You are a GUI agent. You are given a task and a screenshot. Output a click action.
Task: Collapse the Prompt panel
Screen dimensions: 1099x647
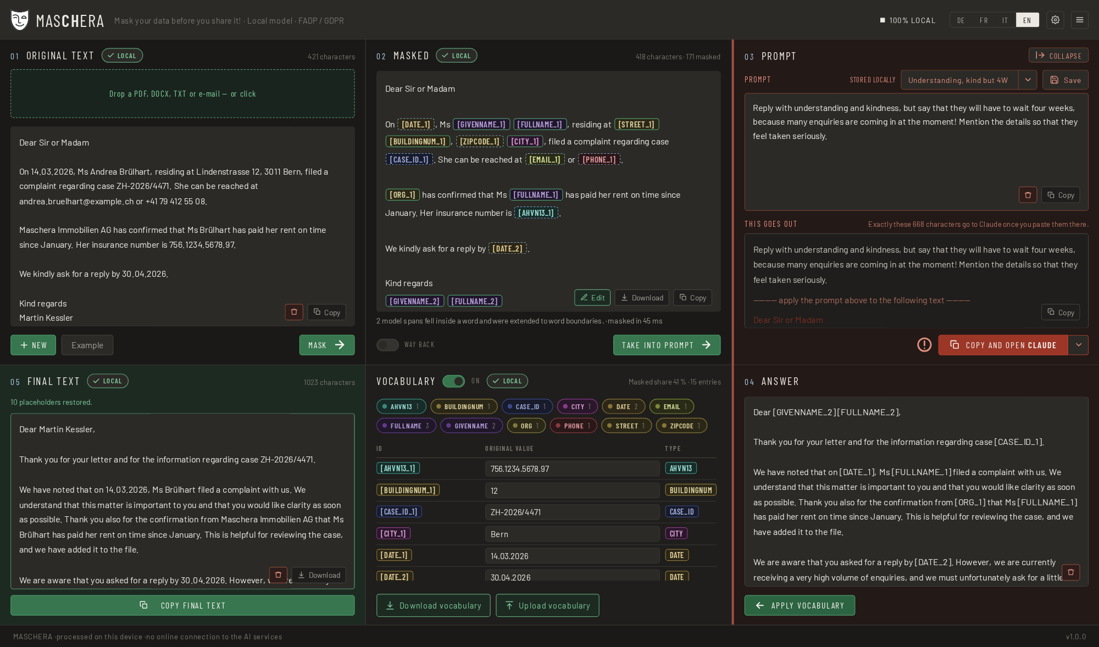[1058, 55]
